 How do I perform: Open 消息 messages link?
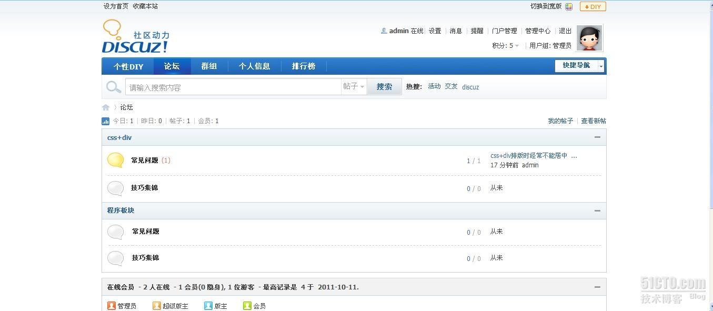(x=456, y=31)
